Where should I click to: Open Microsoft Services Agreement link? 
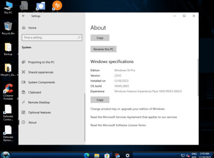click(134, 117)
